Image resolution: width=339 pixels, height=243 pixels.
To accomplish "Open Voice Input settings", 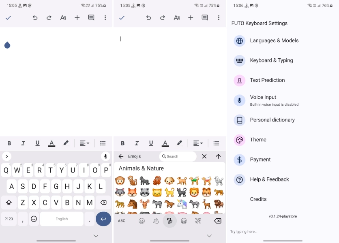I will pyautogui.click(x=283, y=100).
